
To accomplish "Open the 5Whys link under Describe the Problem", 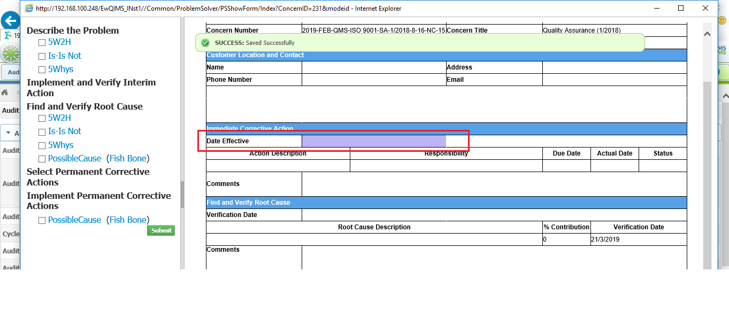I will click(x=61, y=69).
